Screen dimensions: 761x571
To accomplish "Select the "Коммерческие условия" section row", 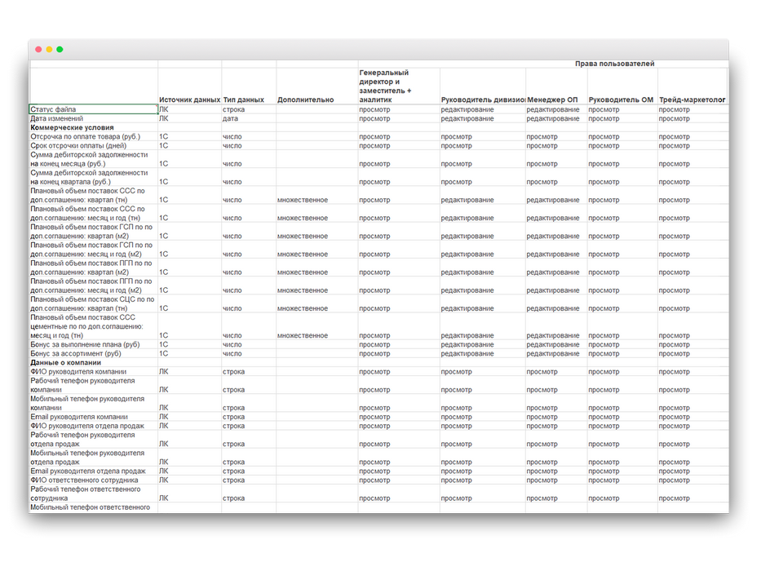I will [72, 128].
